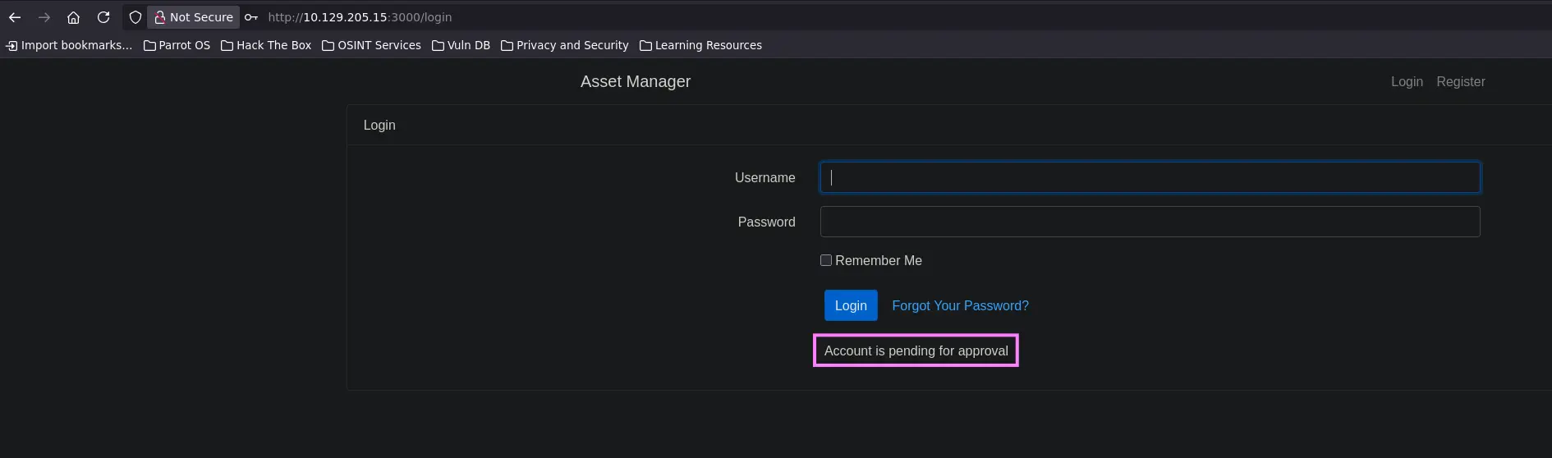
Task: Click the Not Secure lock indicator
Action: [x=194, y=17]
